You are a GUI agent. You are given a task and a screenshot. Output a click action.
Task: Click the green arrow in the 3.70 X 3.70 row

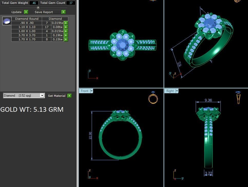coord(66,35)
